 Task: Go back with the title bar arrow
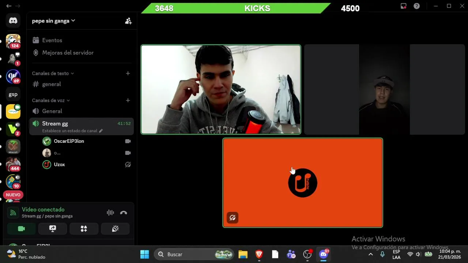click(9, 6)
